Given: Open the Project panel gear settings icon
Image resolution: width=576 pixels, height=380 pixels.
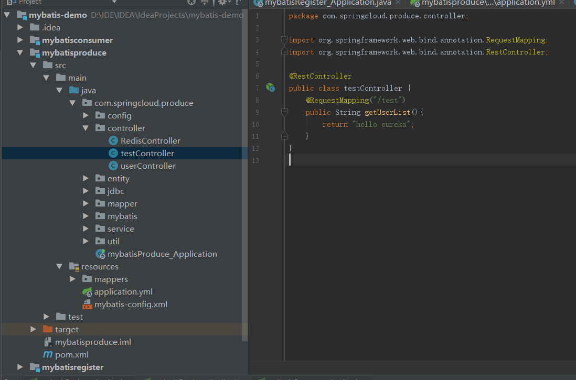Looking at the screenshot, I should 222,2.
